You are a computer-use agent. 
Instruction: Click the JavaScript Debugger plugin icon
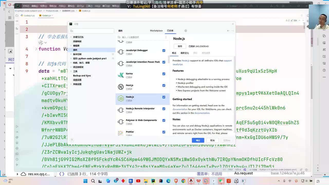click(x=121, y=52)
